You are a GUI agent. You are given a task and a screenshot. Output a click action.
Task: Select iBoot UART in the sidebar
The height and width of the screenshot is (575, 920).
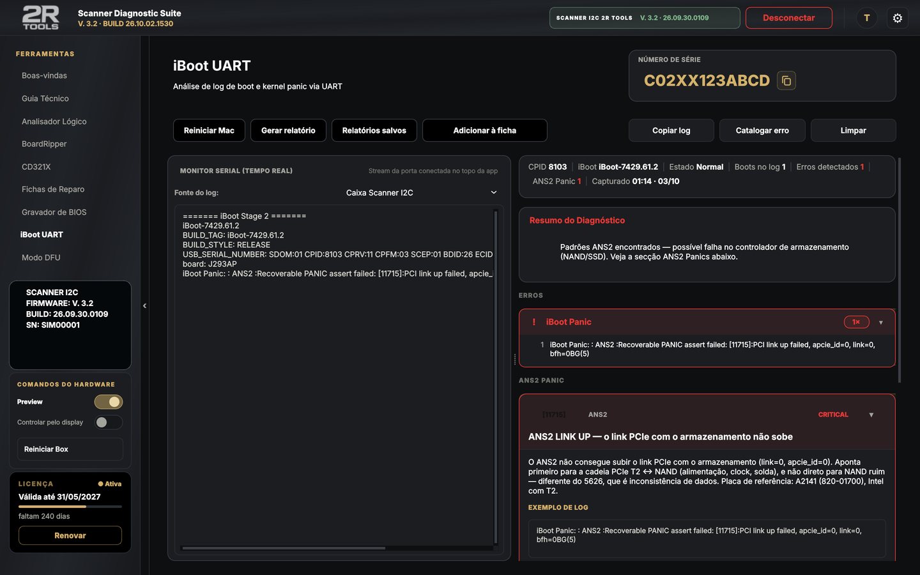point(42,234)
